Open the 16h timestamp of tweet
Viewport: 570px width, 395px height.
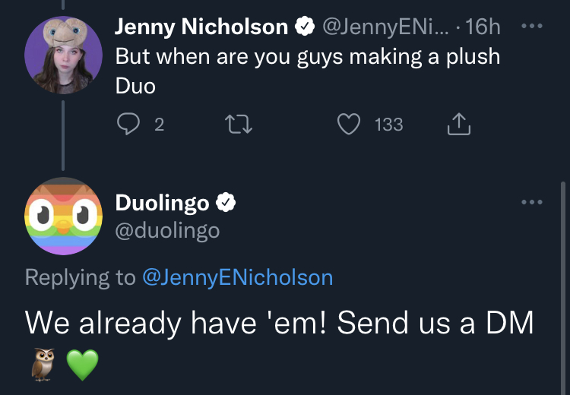[483, 27]
